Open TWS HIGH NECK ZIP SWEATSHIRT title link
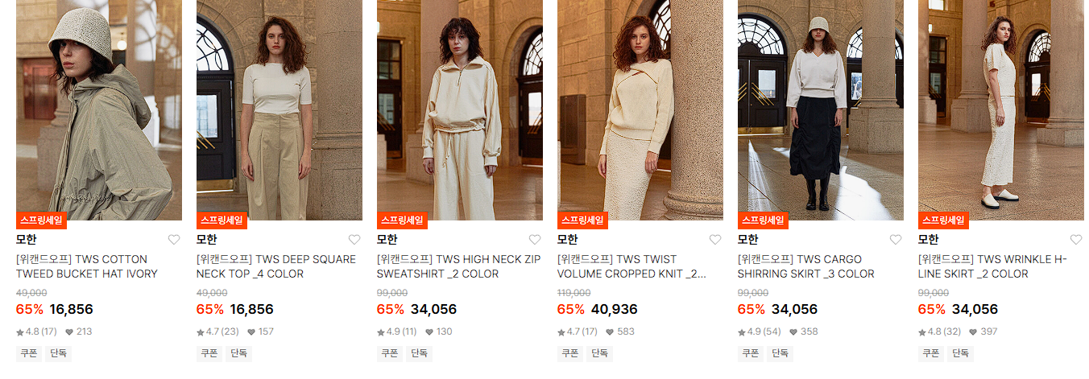 point(459,266)
